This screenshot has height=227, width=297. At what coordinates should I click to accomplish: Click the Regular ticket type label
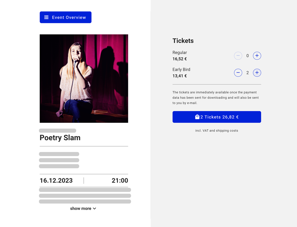click(180, 52)
